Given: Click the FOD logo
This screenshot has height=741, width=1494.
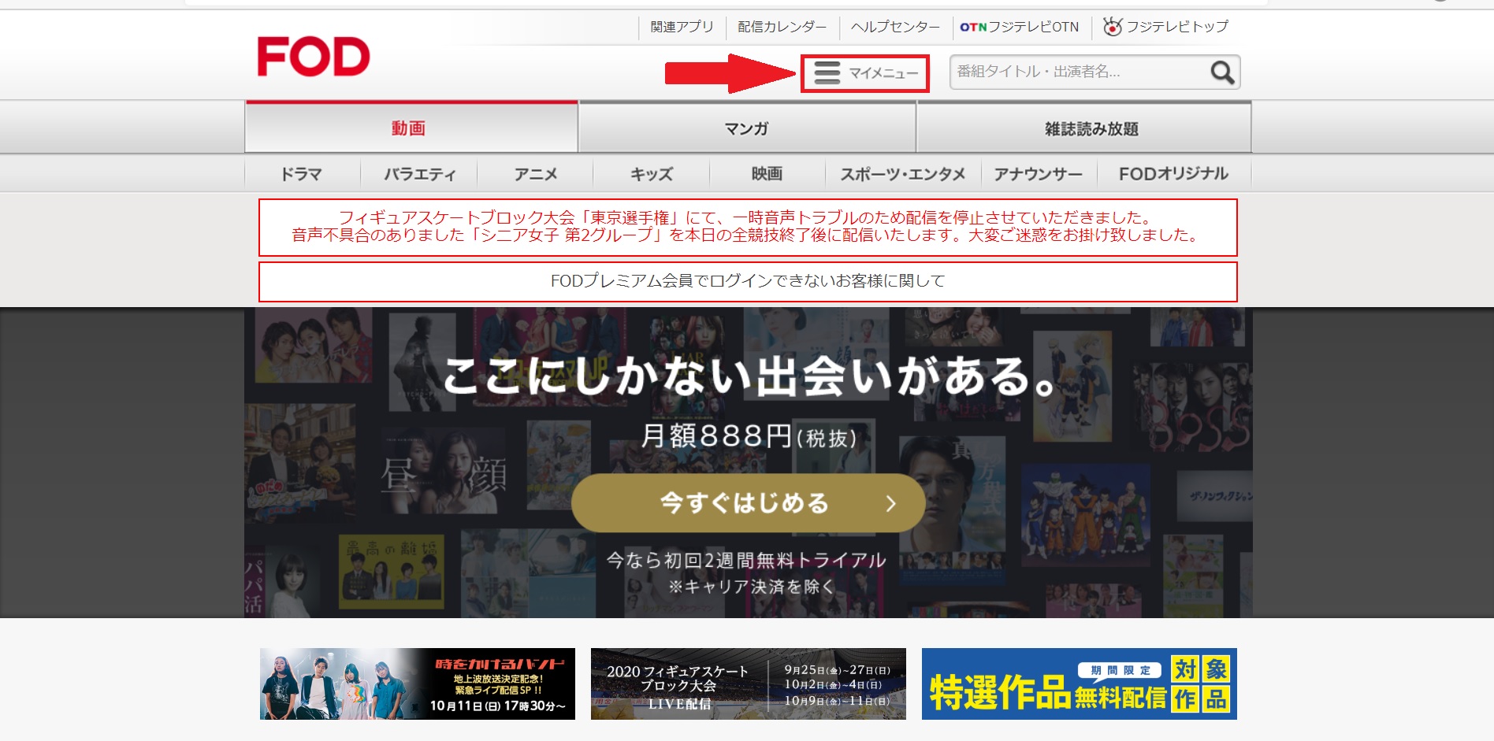Looking at the screenshot, I should coord(313,57).
